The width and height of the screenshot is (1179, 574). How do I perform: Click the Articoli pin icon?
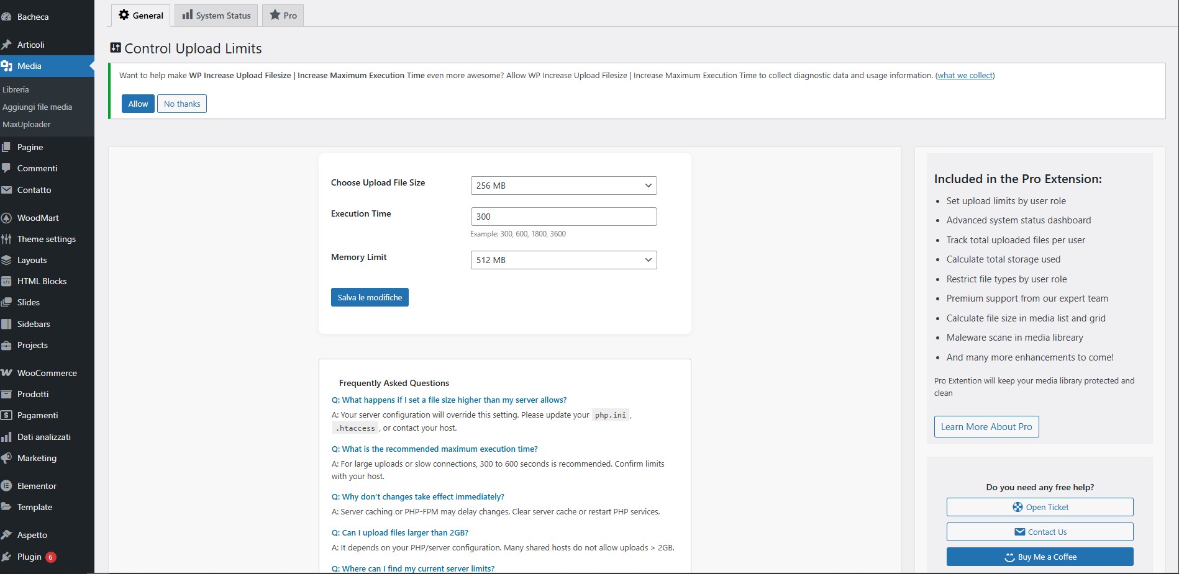click(x=6, y=45)
